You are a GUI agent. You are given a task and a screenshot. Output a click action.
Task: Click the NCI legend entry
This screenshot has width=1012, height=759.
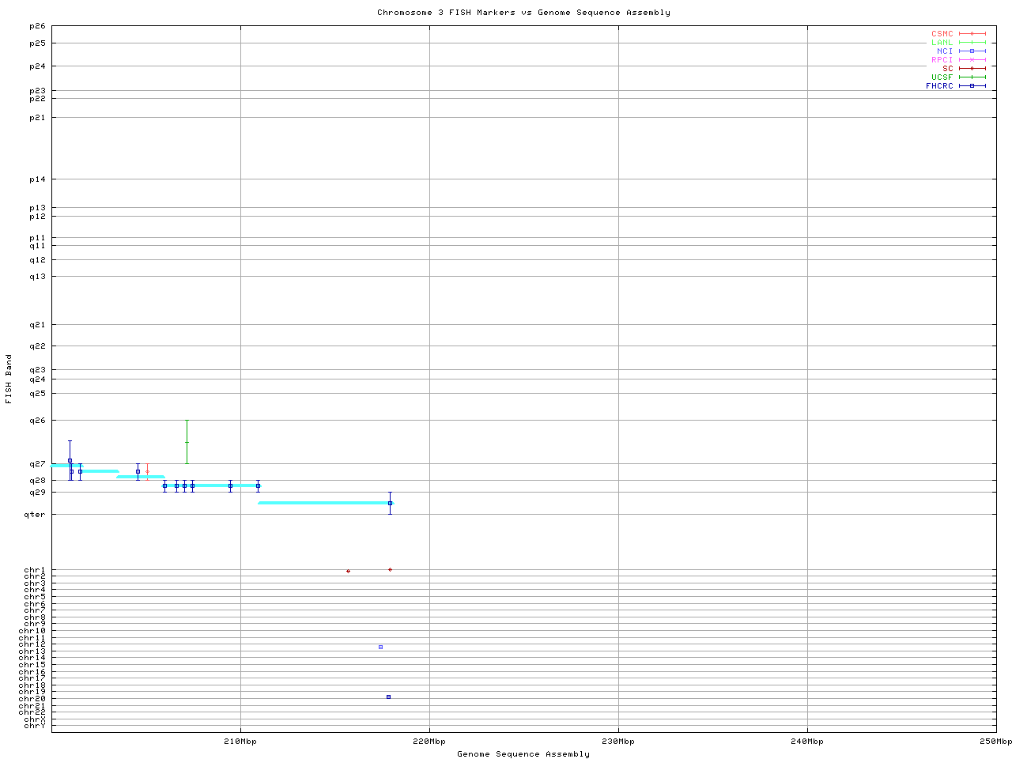(945, 51)
